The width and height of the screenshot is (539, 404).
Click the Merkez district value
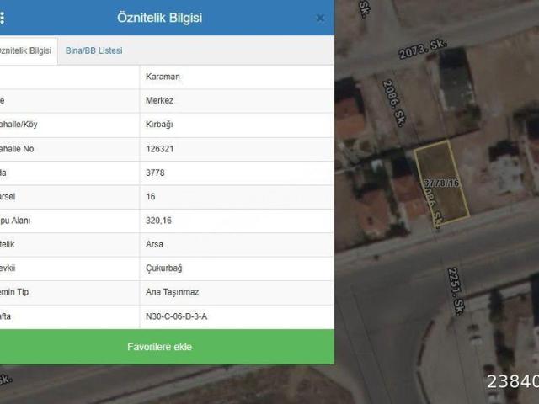point(159,100)
